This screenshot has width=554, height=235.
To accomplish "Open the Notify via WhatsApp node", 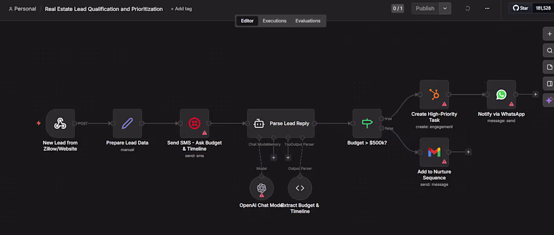I will pos(501,94).
